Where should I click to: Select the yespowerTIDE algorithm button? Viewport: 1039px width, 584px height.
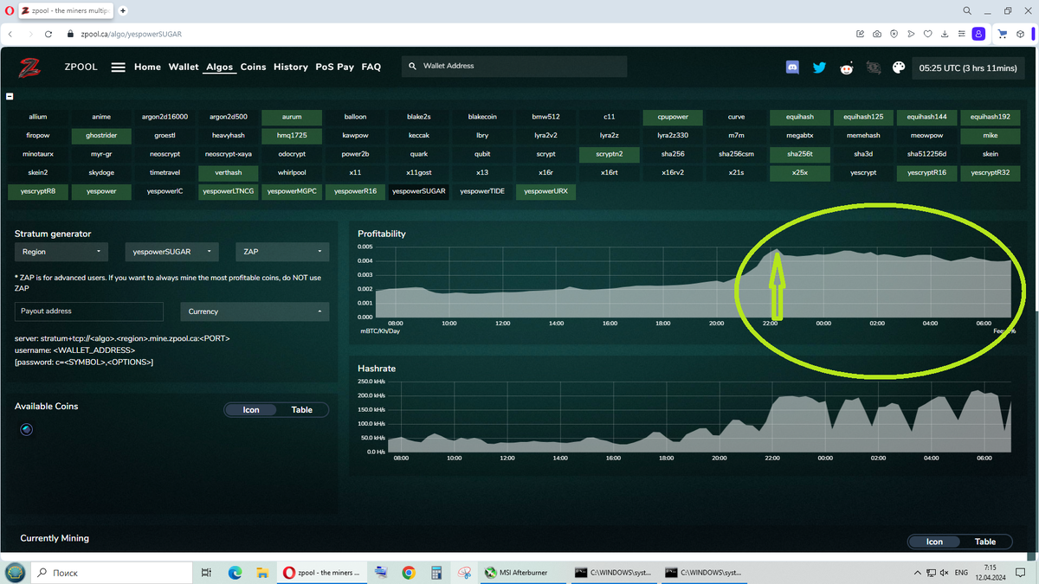(482, 192)
